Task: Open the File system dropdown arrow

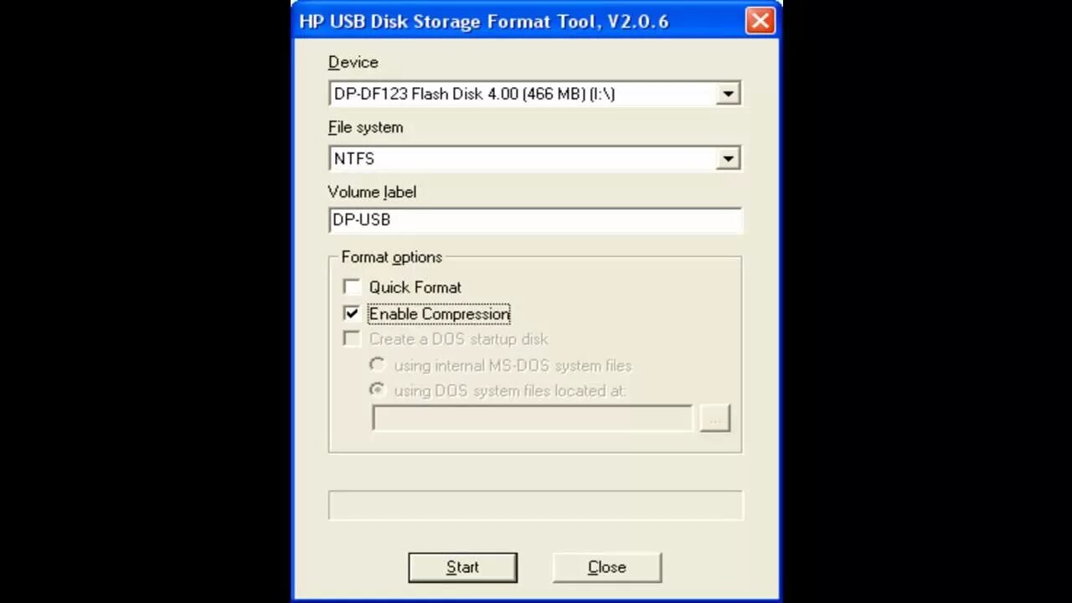Action: point(728,158)
